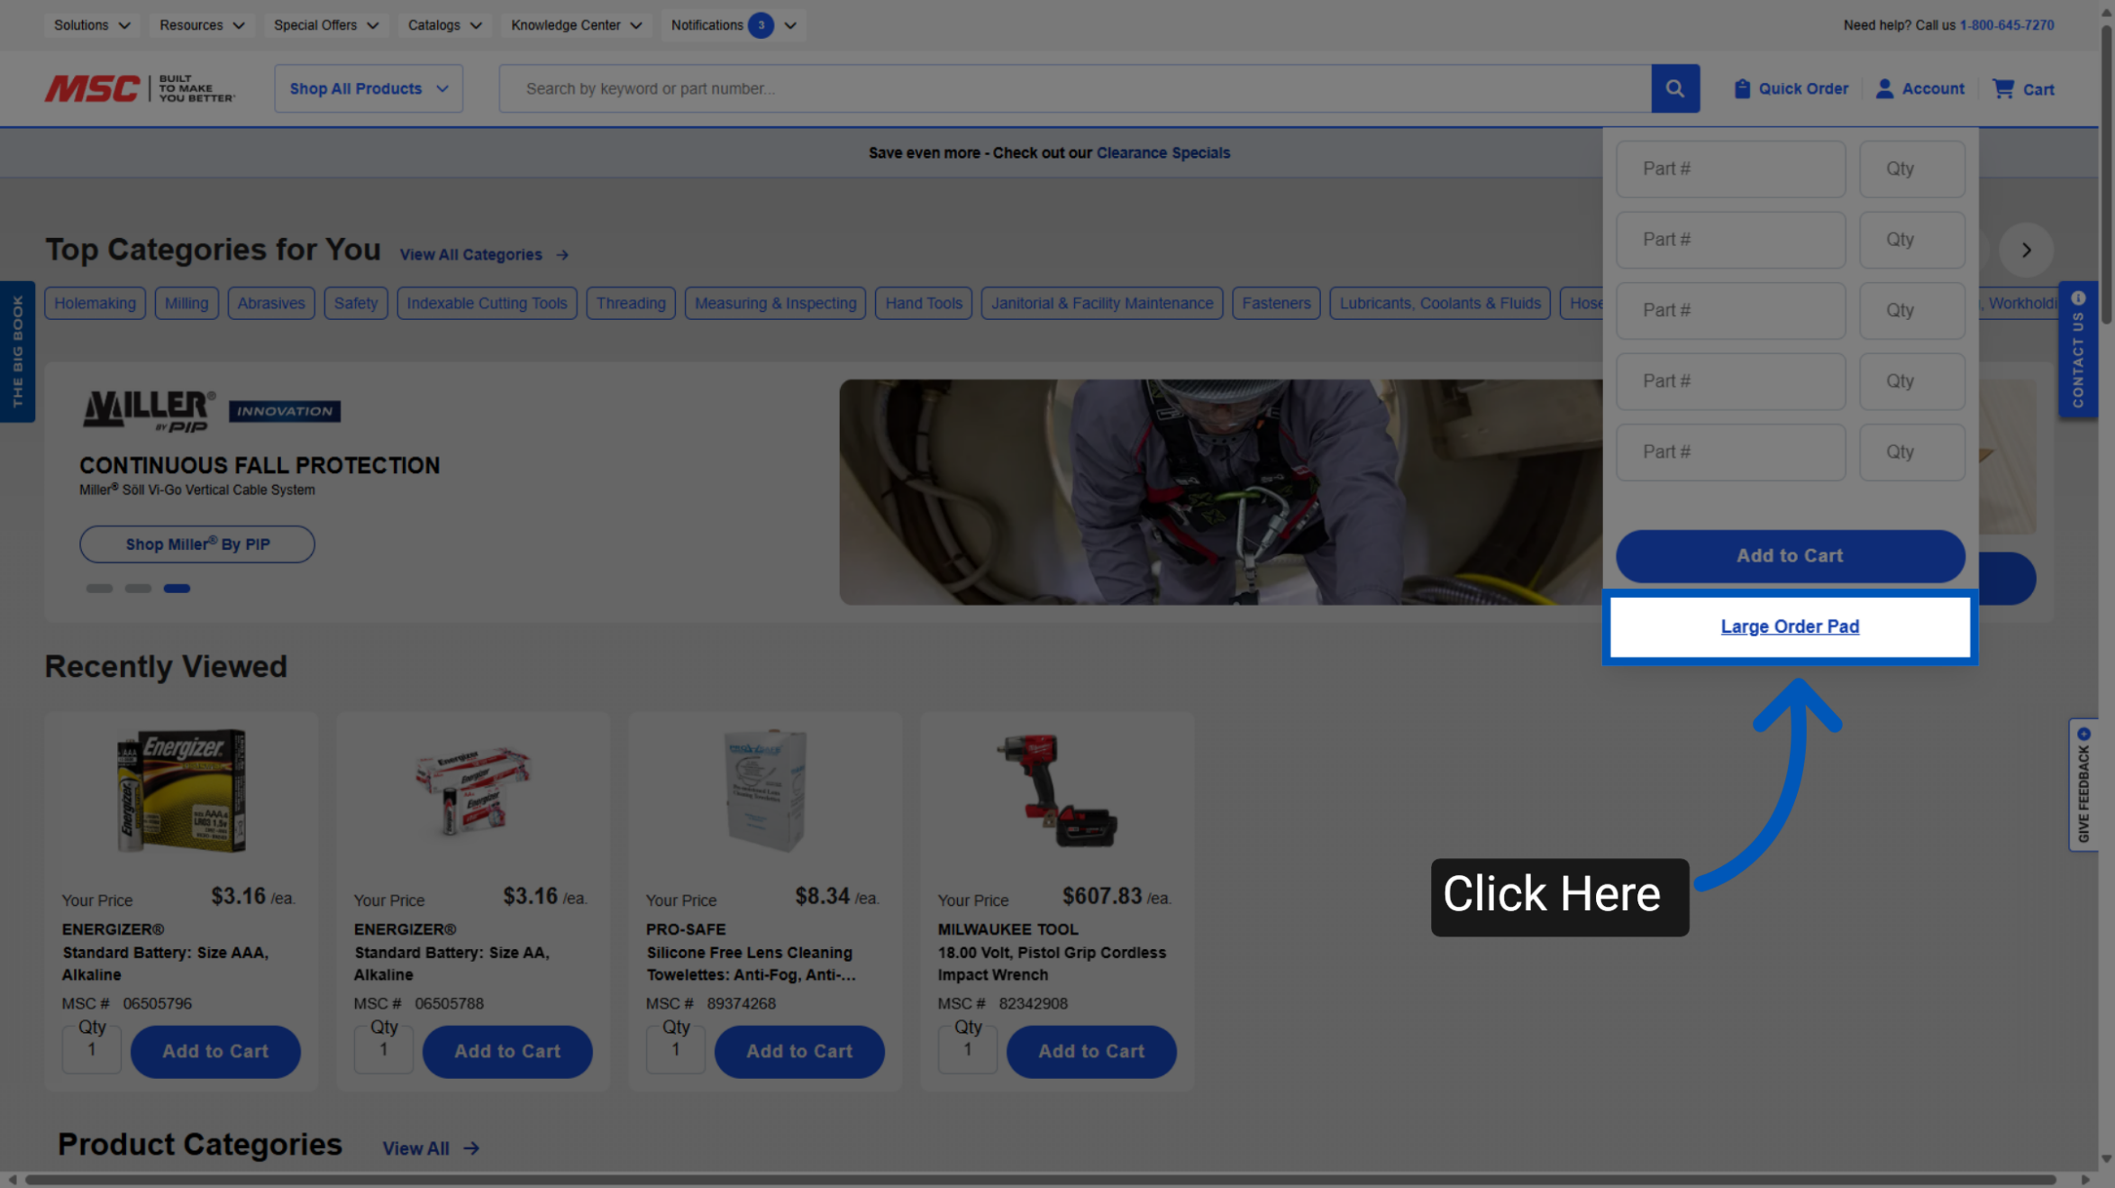Open the Energizer AAA battery image

click(x=181, y=790)
